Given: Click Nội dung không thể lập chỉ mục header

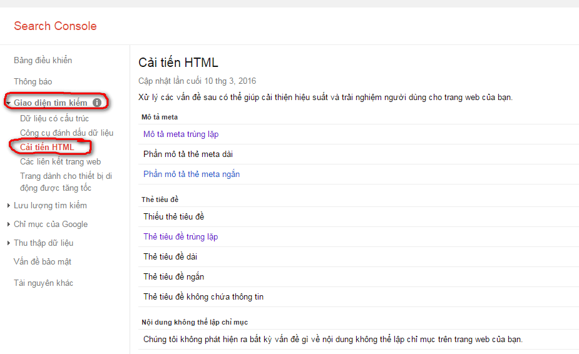Looking at the screenshot, I should (x=195, y=322).
